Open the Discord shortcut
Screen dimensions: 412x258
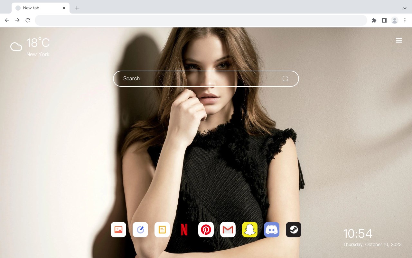pos(272,230)
